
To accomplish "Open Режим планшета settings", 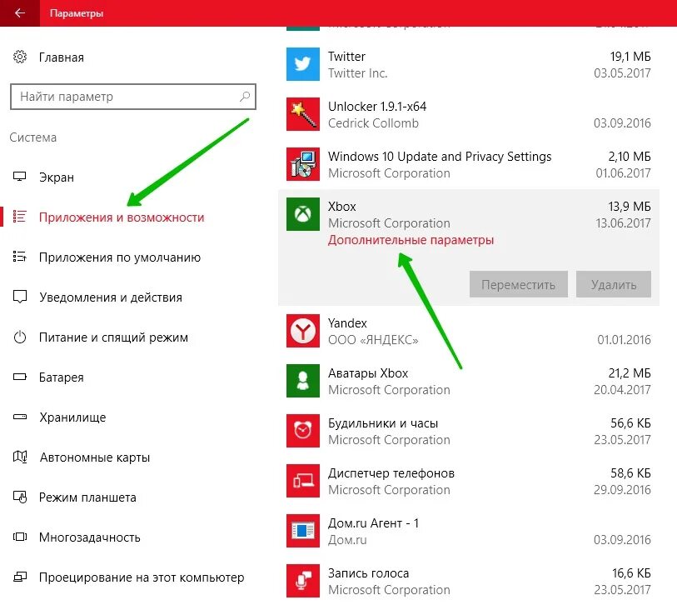I will pos(87,497).
